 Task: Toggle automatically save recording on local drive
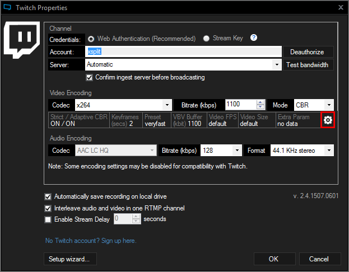[48, 197]
